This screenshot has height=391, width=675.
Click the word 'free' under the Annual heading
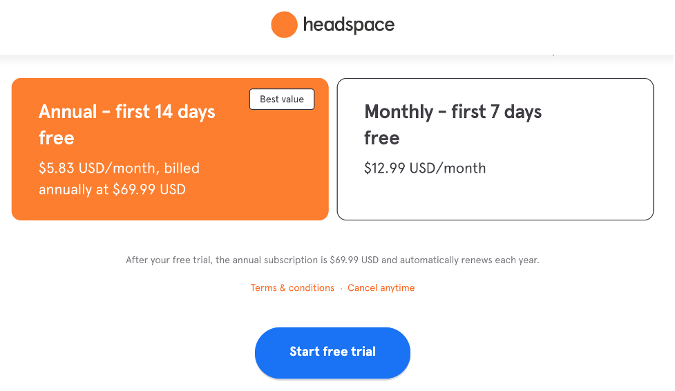[57, 137]
